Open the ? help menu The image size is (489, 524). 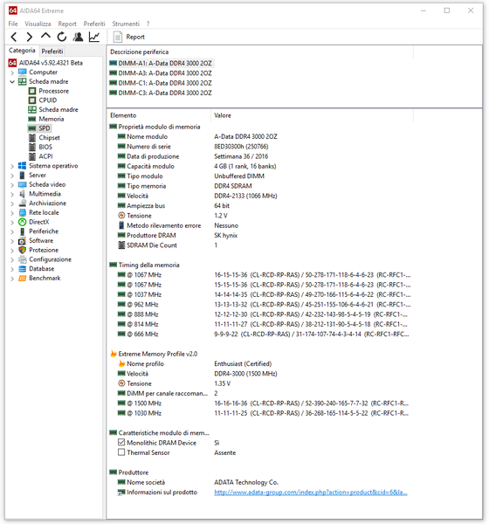[148, 24]
